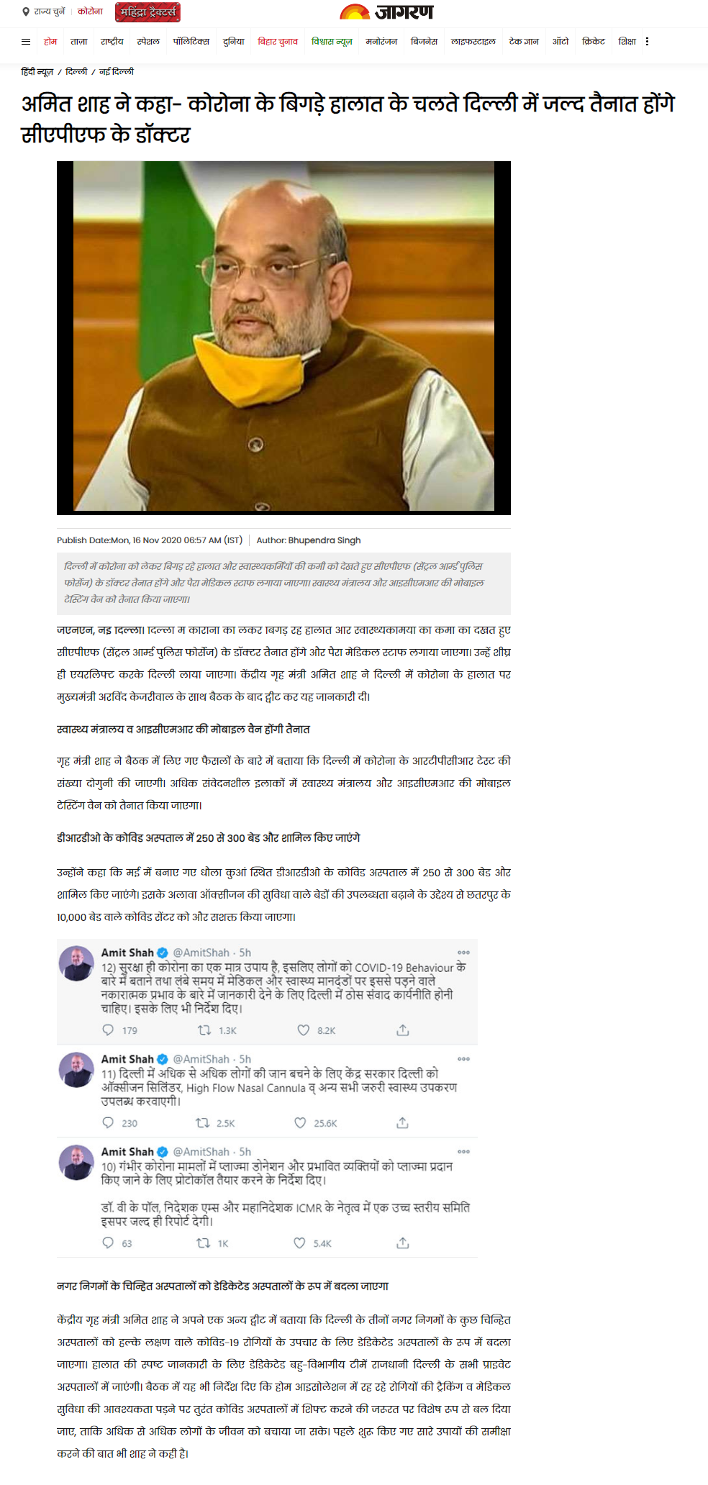This screenshot has height=1485, width=708.
Task: Click the कोरोना link in top bar
Action: (91, 12)
